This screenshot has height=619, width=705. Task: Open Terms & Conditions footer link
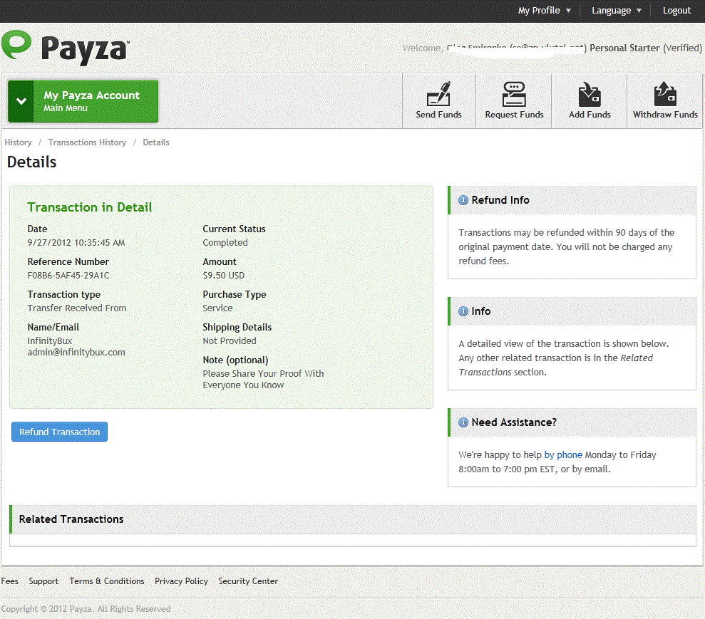[x=106, y=581]
